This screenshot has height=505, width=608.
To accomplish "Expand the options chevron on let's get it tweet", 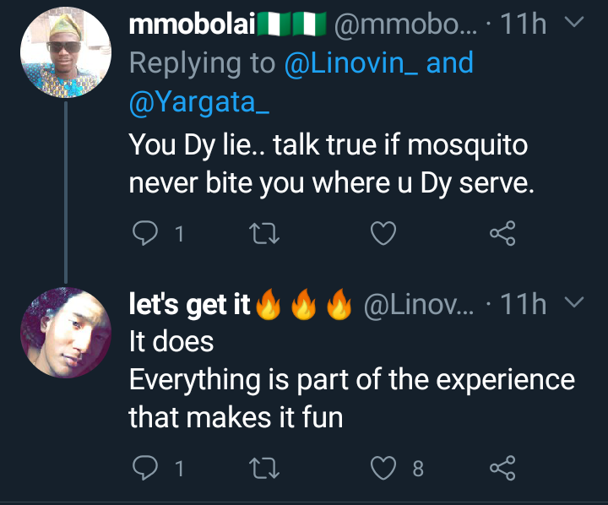I will click(574, 301).
